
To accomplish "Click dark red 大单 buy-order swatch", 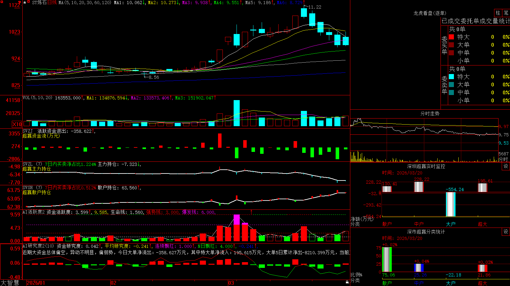I will [451, 45].
